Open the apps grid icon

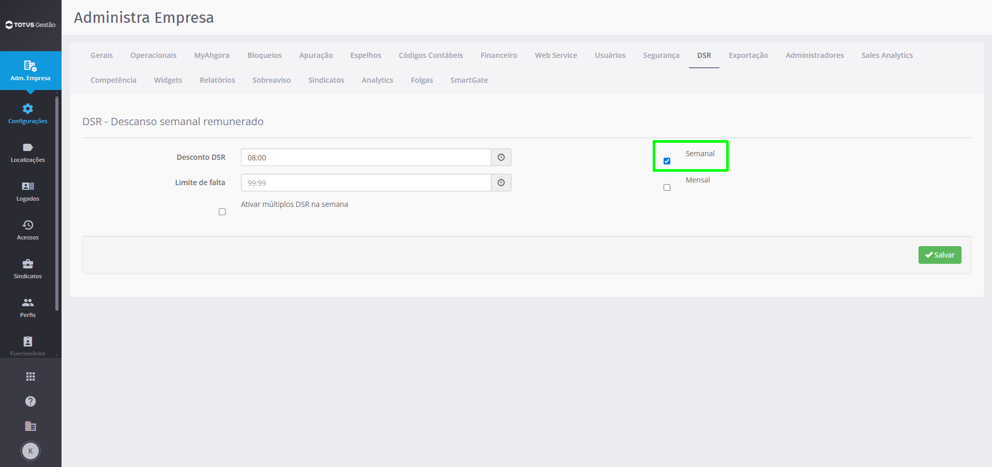[31, 376]
